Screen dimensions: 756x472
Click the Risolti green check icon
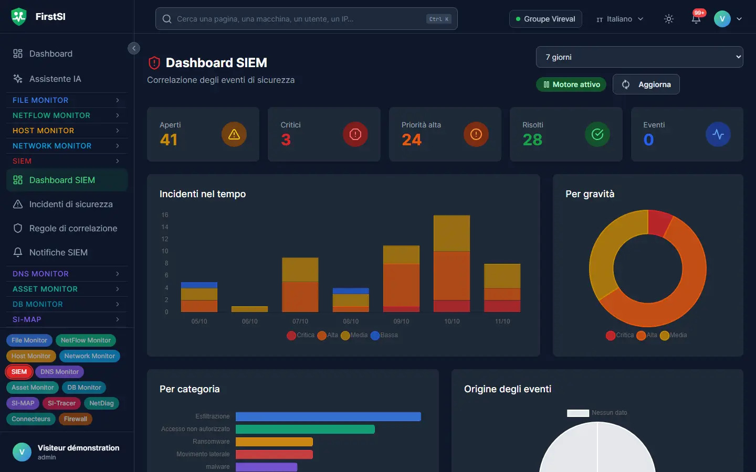point(597,134)
